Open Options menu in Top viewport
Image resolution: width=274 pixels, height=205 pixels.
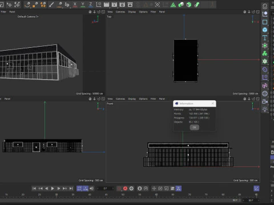[x=143, y=12]
